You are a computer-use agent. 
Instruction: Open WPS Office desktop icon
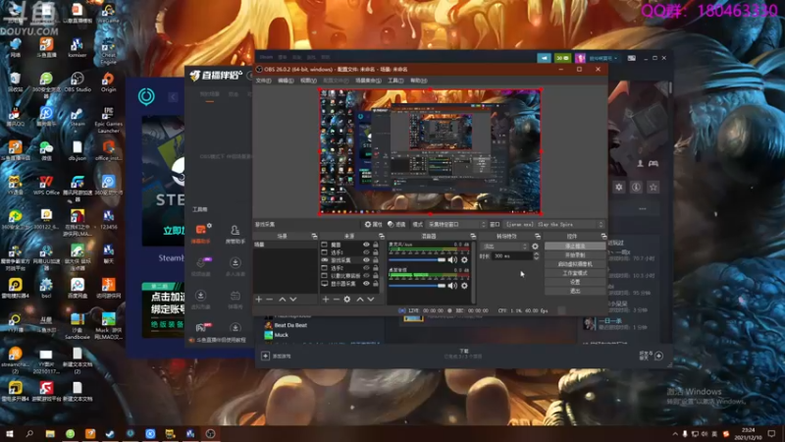tap(46, 186)
